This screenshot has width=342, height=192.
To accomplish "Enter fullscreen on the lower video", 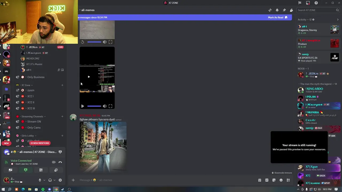I will coord(110,106).
